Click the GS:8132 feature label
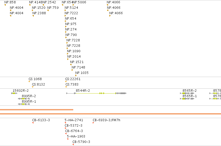Viewport: 221px width, 146px height. (x=38, y=84)
